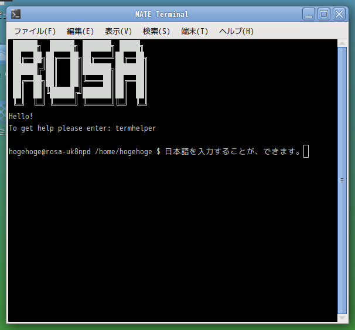The width and height of the screenshot is (355, 330).
Task: Click the Japanese text 日本語を入力することが
Action: coord(210,151)
